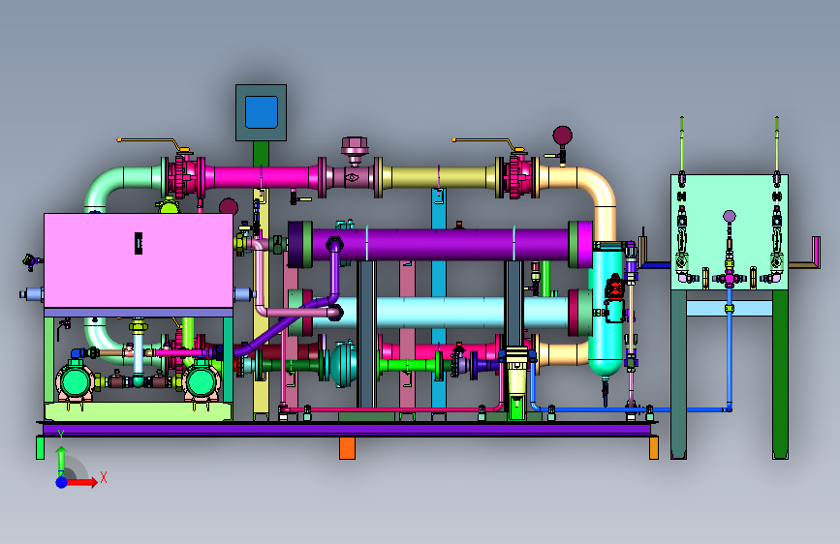
Task: Select the red valve on the cyan vessel
Action: [614, 287]
